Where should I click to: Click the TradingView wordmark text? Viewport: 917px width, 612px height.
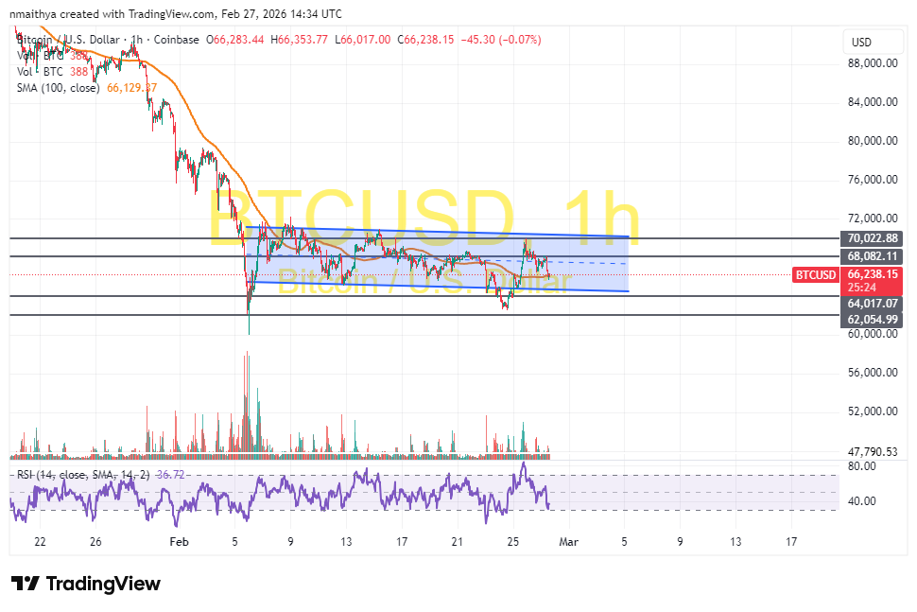[x=103, y=584]
